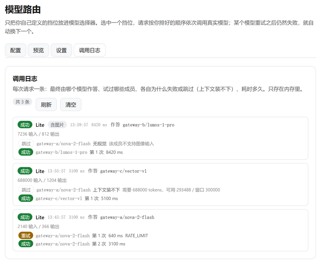Click the 上下文装不下 label in second entry
The height and width of the screenshot is (264, 321).
[x=106, y=190]
